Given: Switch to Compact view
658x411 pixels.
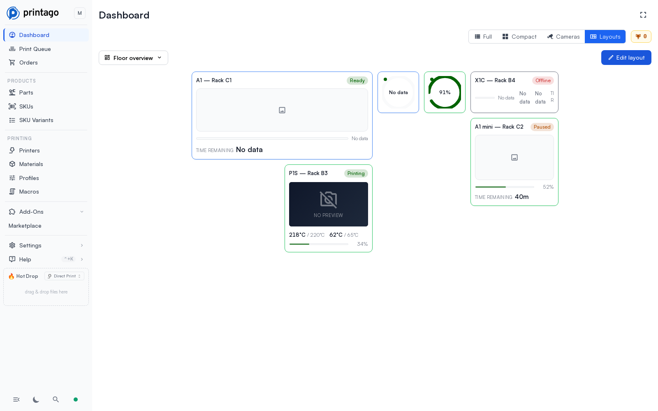Looking at the screenshot, I should point(519,37).
